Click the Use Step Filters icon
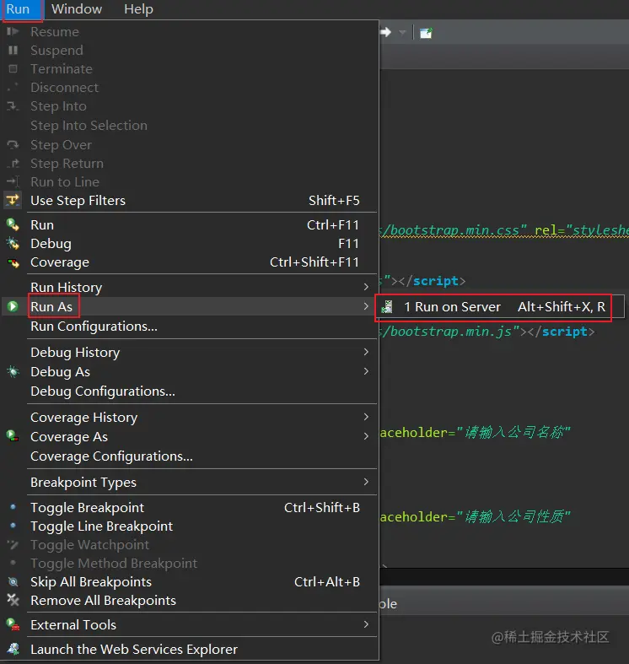The height and width of the screenshot is (664, 629). (x=13, y=200)
